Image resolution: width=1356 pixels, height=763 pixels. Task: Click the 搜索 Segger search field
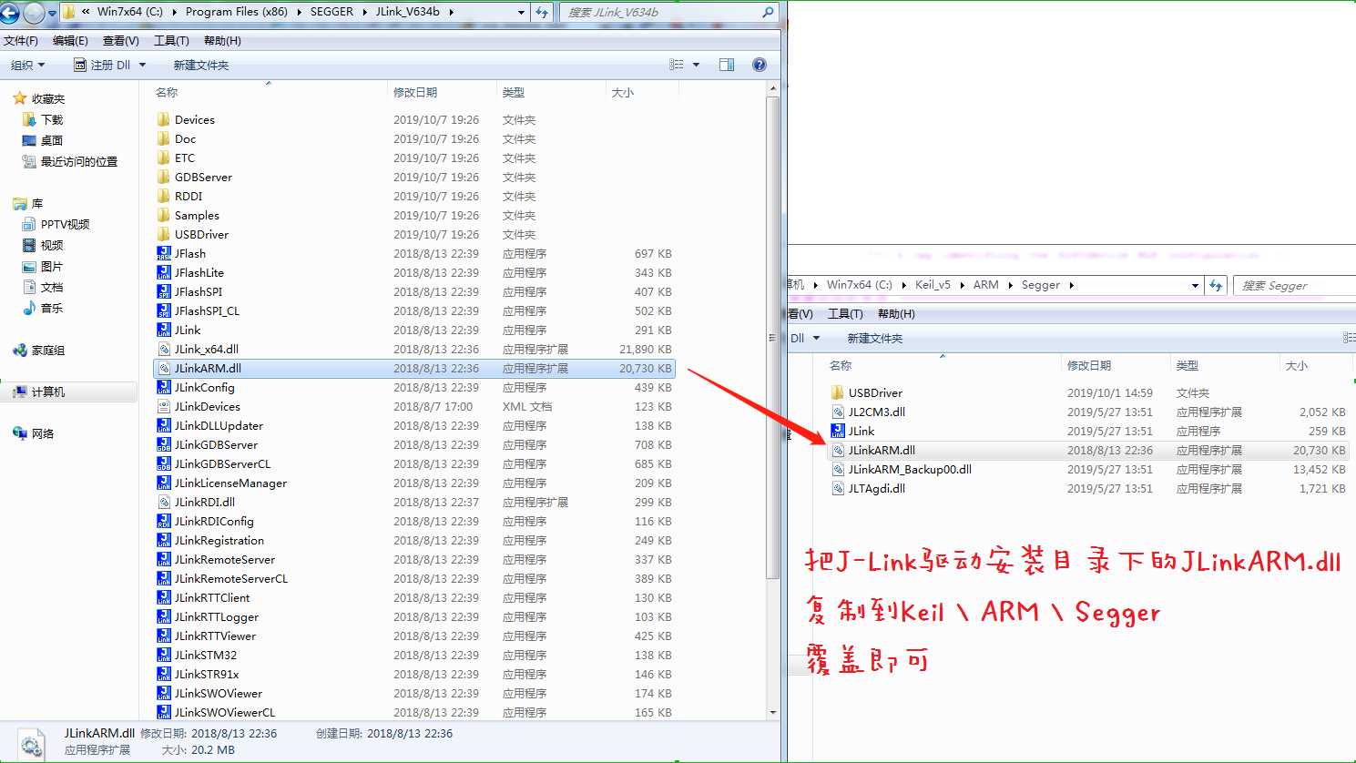pos(1295,285)
